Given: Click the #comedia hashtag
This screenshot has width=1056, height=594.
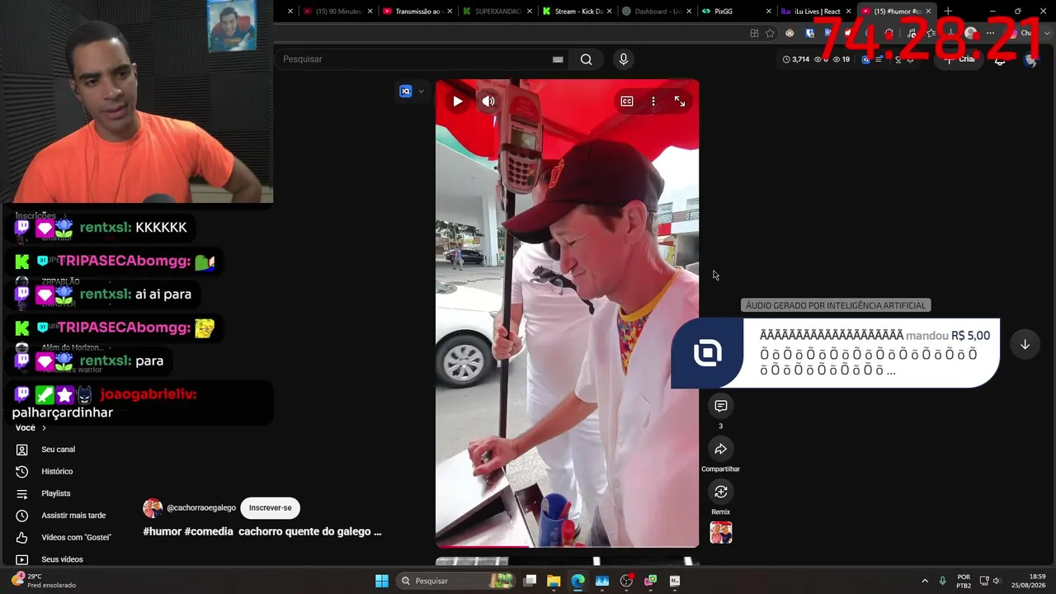Looking at the screenshot, I should [x=209, y=532].
